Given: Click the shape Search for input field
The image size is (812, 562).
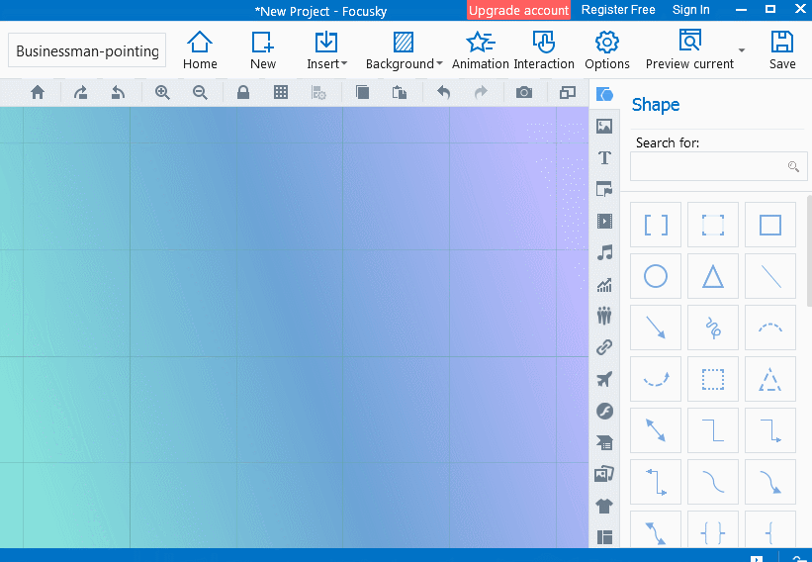Looking at the screenshot, I should (710, 166).
